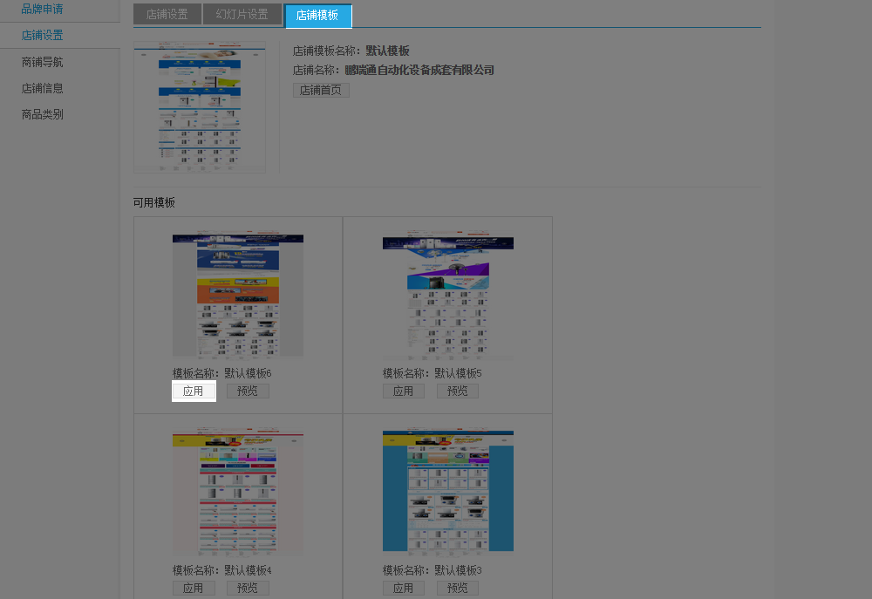Switch to the 幻灯片设置 tab
This screenshot has width=872, height=599.
pyautogui.click(x=242, y=15)
